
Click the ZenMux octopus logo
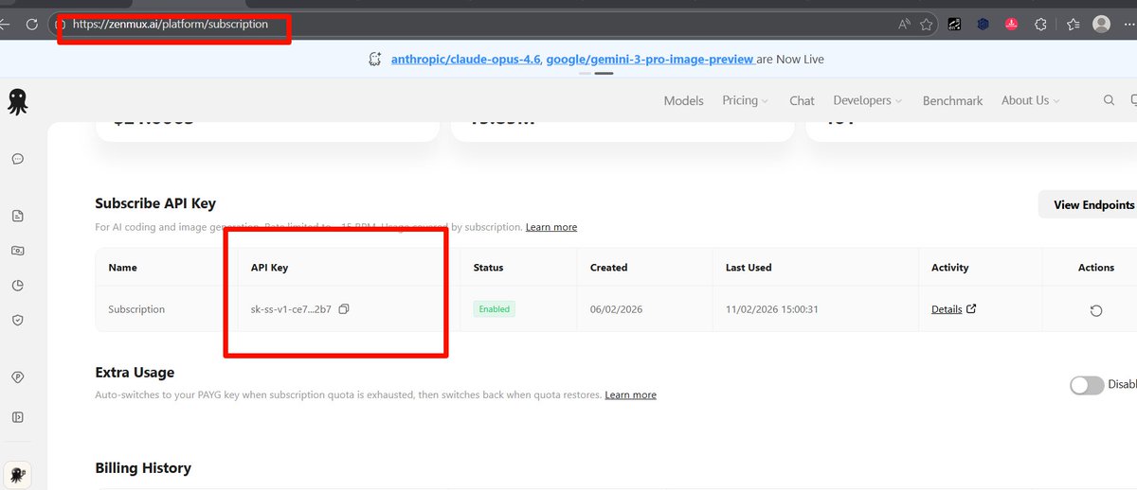coord(17,101)
